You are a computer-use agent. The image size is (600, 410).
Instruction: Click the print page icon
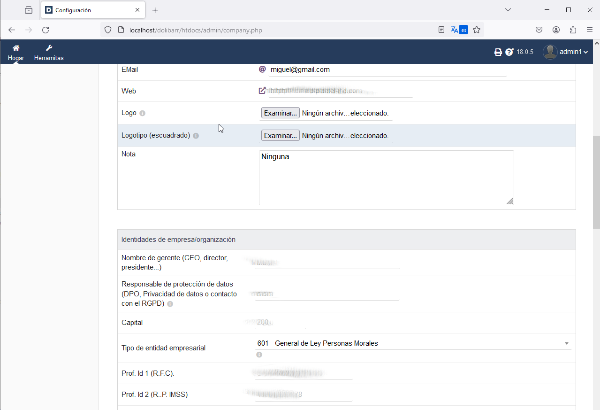coord(498,52)
